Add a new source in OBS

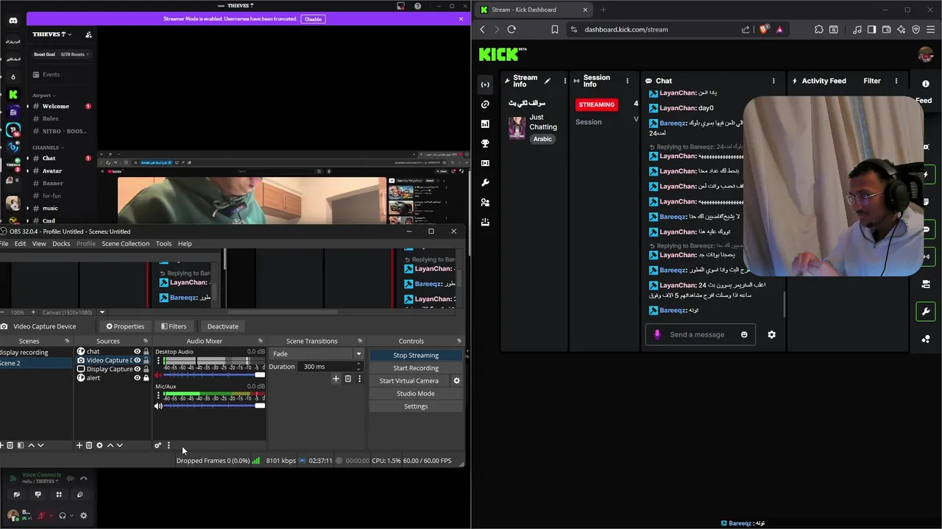click(79, 445)
